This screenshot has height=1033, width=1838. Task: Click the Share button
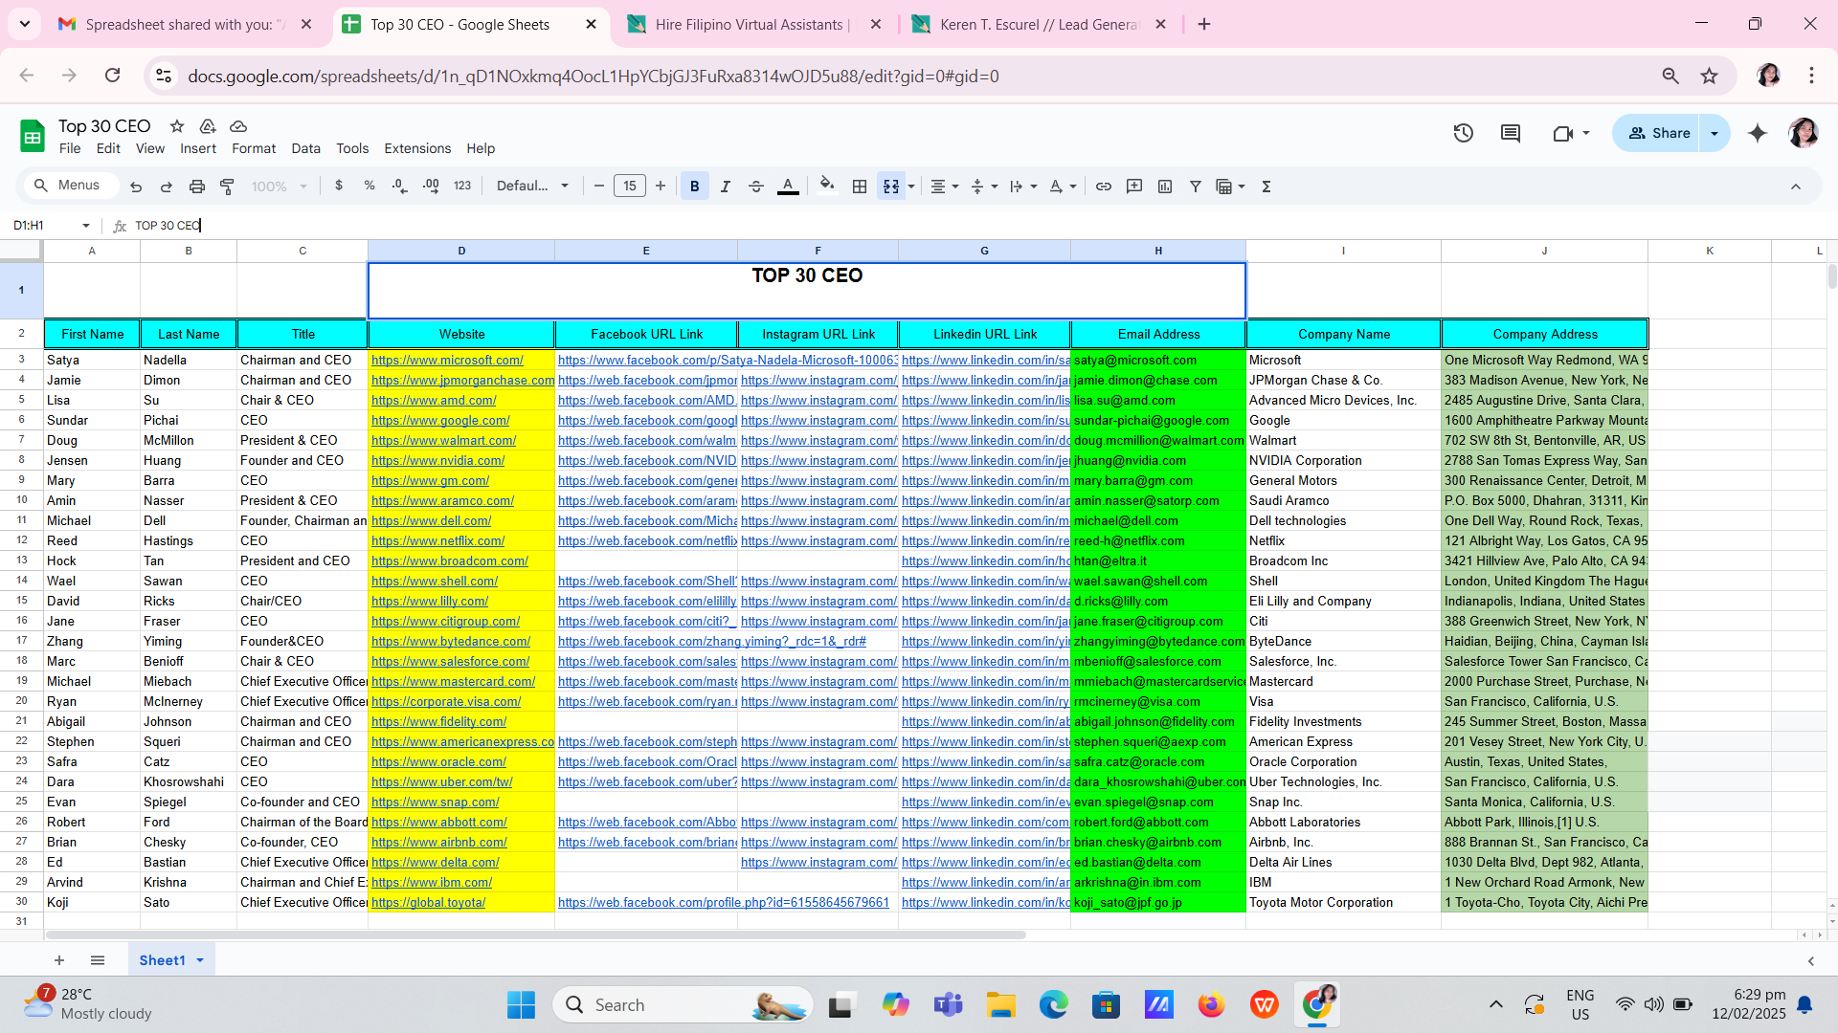point(1659,133)
